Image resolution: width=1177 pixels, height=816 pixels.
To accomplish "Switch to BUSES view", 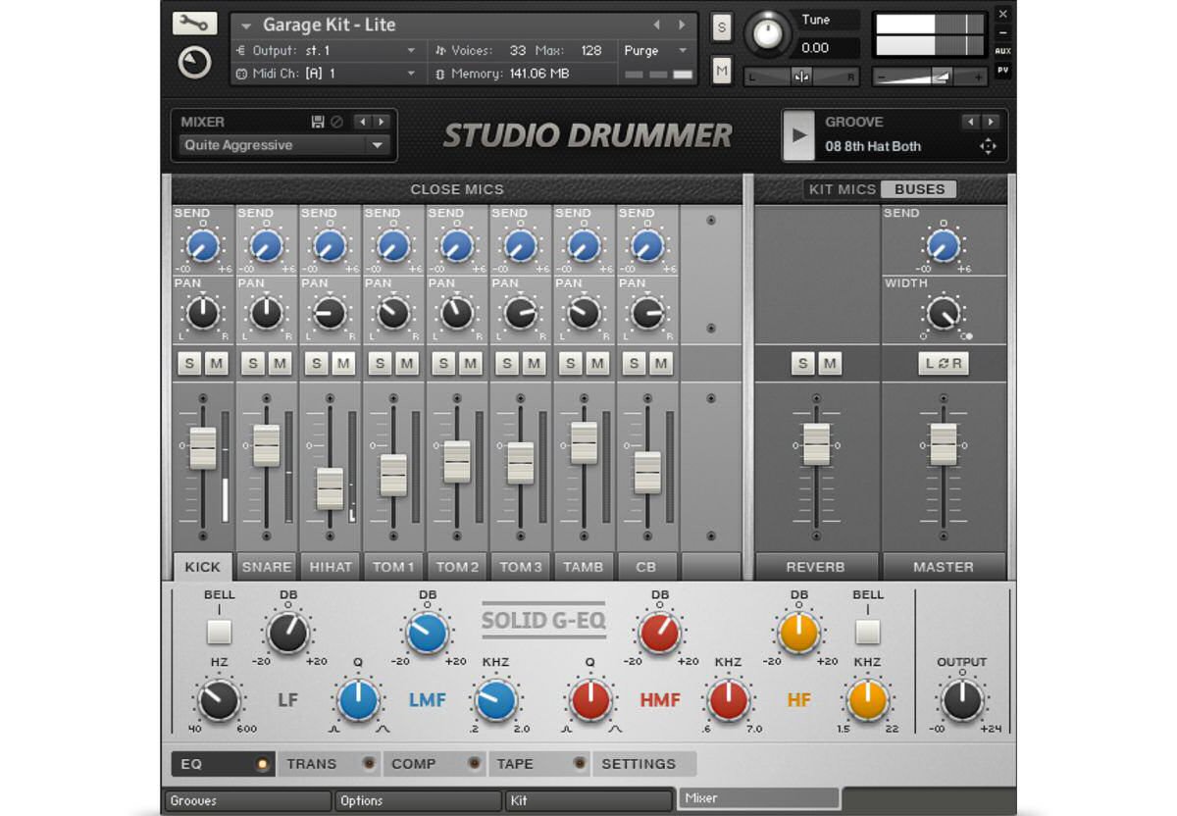I will point(918,189).
